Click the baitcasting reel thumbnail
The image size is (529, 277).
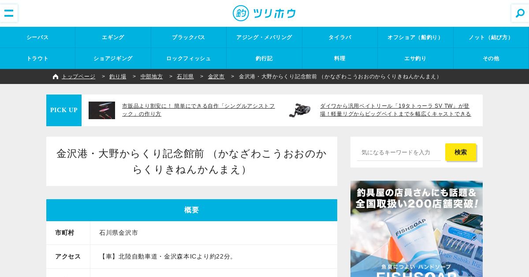click(x=300, y=110)
